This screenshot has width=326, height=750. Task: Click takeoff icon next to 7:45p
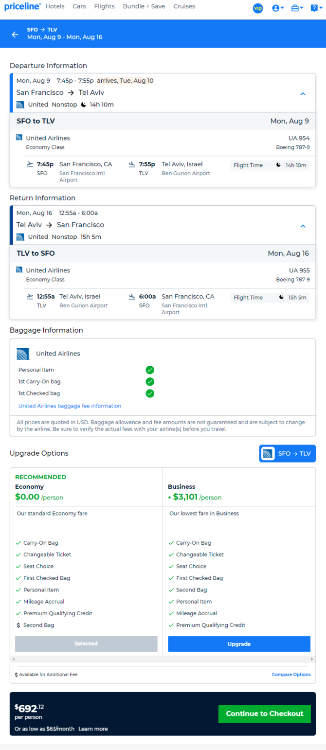click(x=30, y=164)
